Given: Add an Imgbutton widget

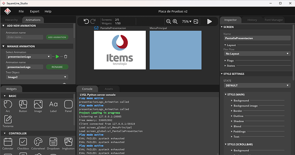Looking at the screenshot, I should [x=68, y=144].
